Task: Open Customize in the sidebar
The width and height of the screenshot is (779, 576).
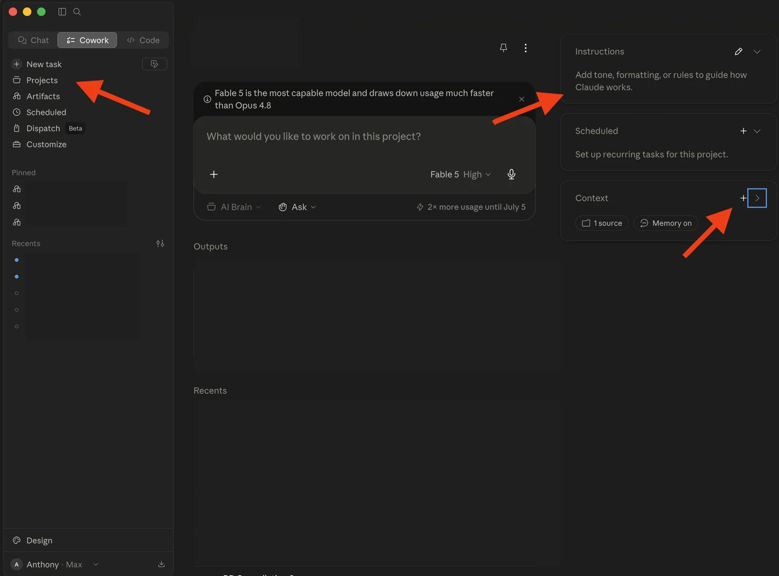Action: pyautogui.click(x=46, y=144)
